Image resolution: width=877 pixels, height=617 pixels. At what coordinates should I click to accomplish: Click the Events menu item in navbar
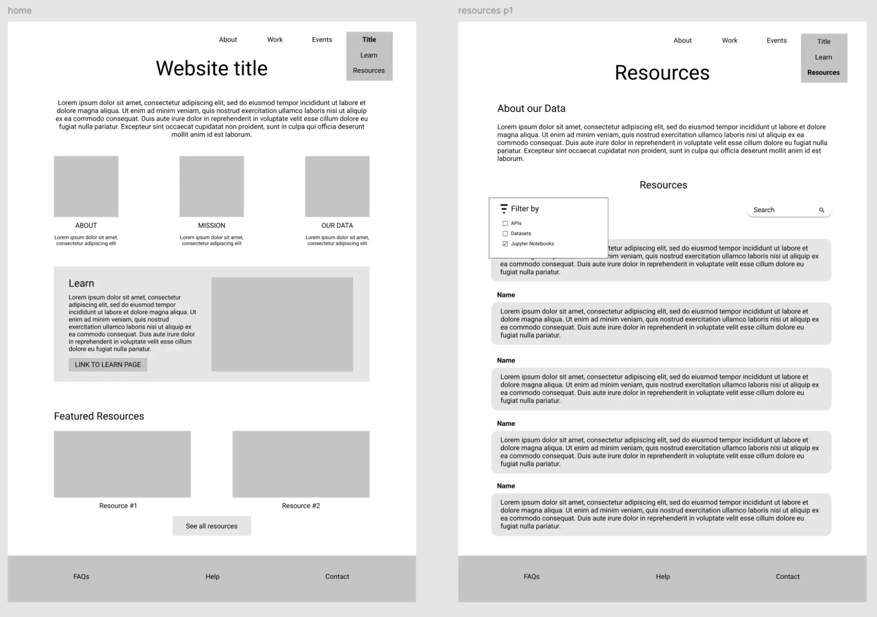click(321, 39)
